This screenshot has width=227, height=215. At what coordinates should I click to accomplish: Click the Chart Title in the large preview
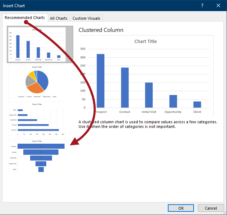click(x=146, y=42)
